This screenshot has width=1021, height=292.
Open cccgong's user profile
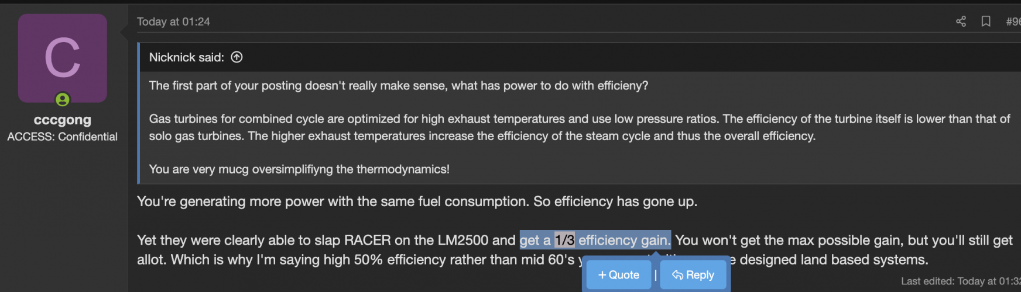point(63,120)
